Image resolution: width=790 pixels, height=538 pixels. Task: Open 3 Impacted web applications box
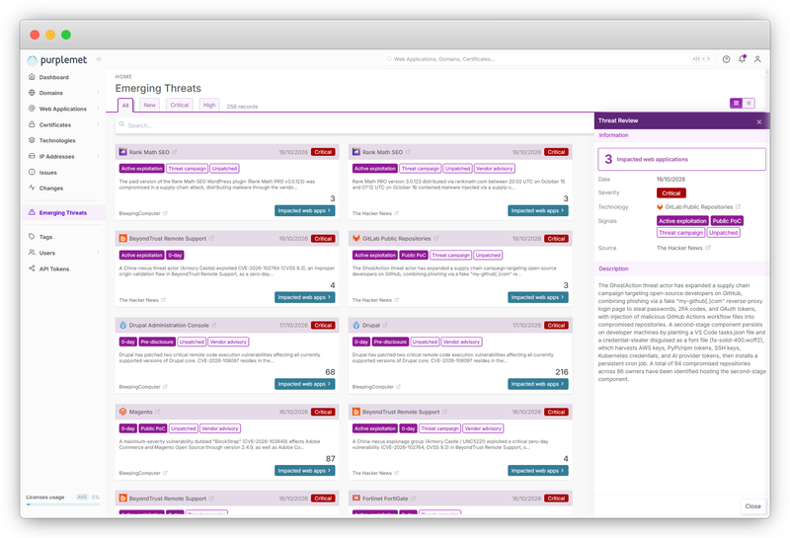click(681, 159)
